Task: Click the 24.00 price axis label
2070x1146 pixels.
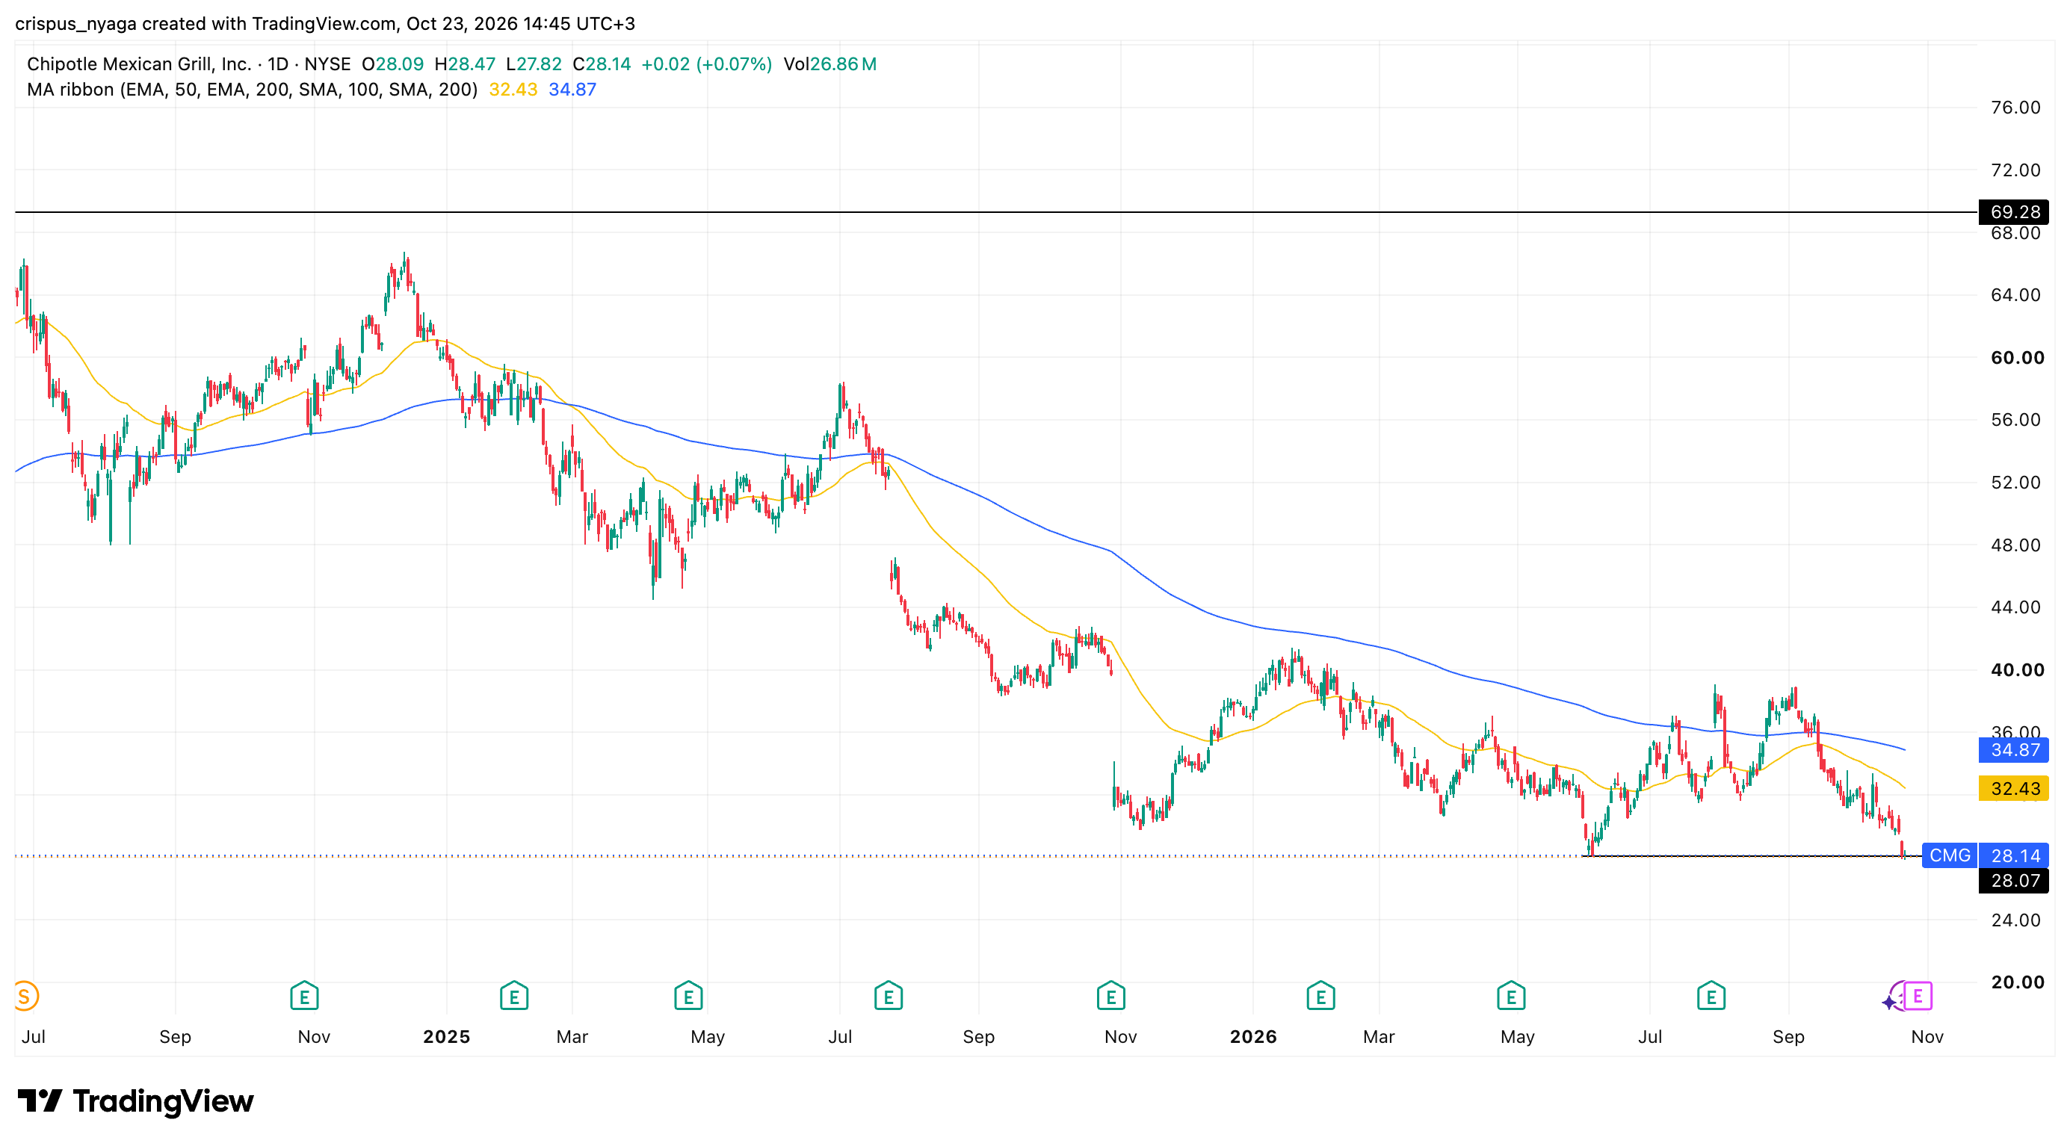Action: point(2015,920)
